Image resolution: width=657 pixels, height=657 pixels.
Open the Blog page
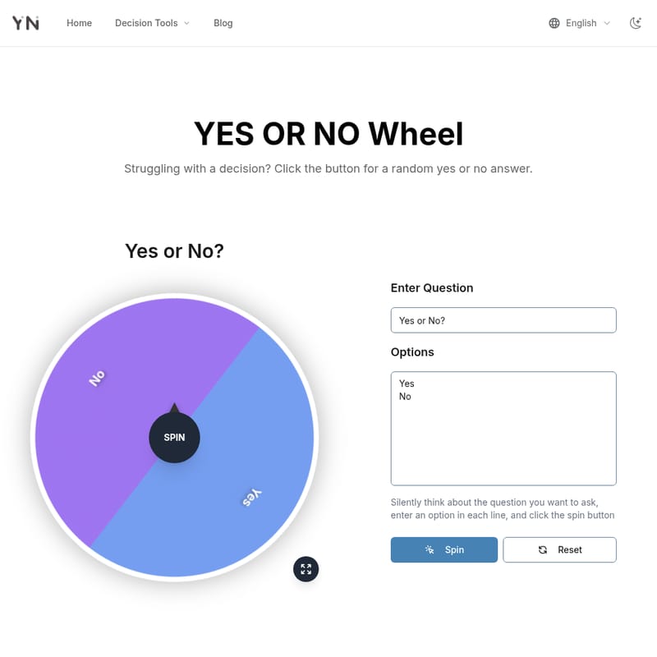pyautogui.click(x=223, y=23)
